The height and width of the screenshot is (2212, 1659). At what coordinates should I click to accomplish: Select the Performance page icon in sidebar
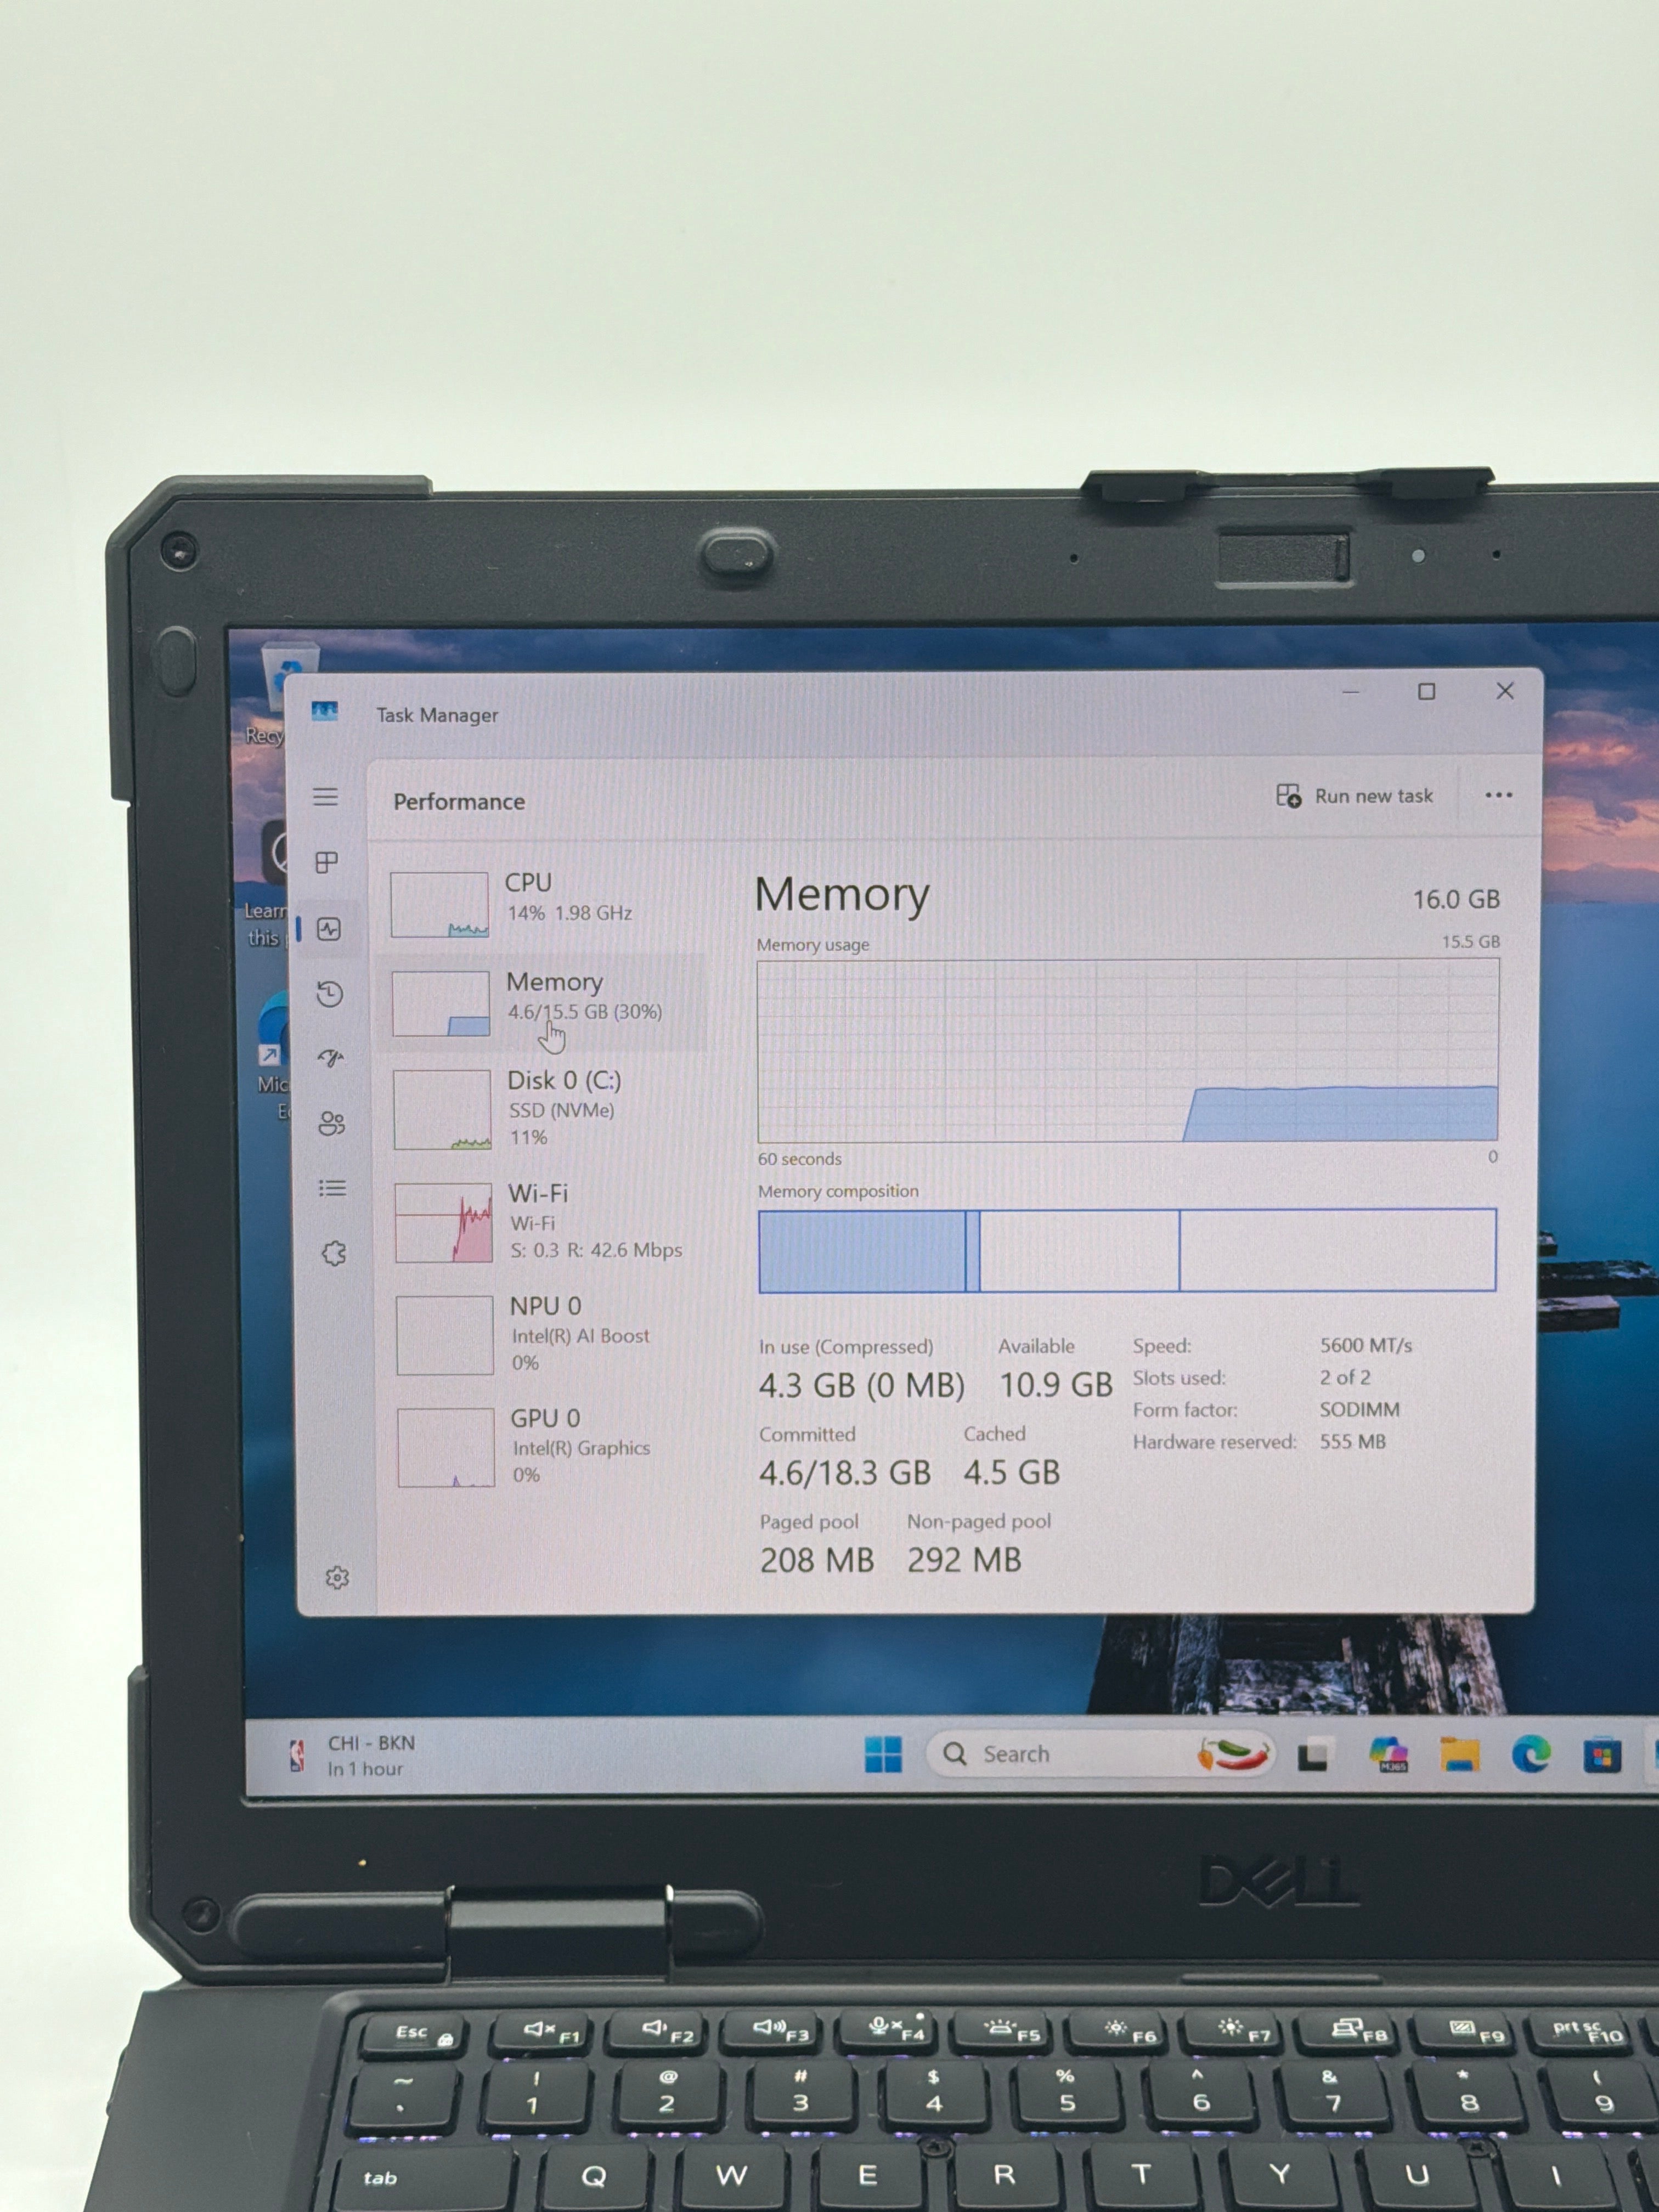(328, 929)
